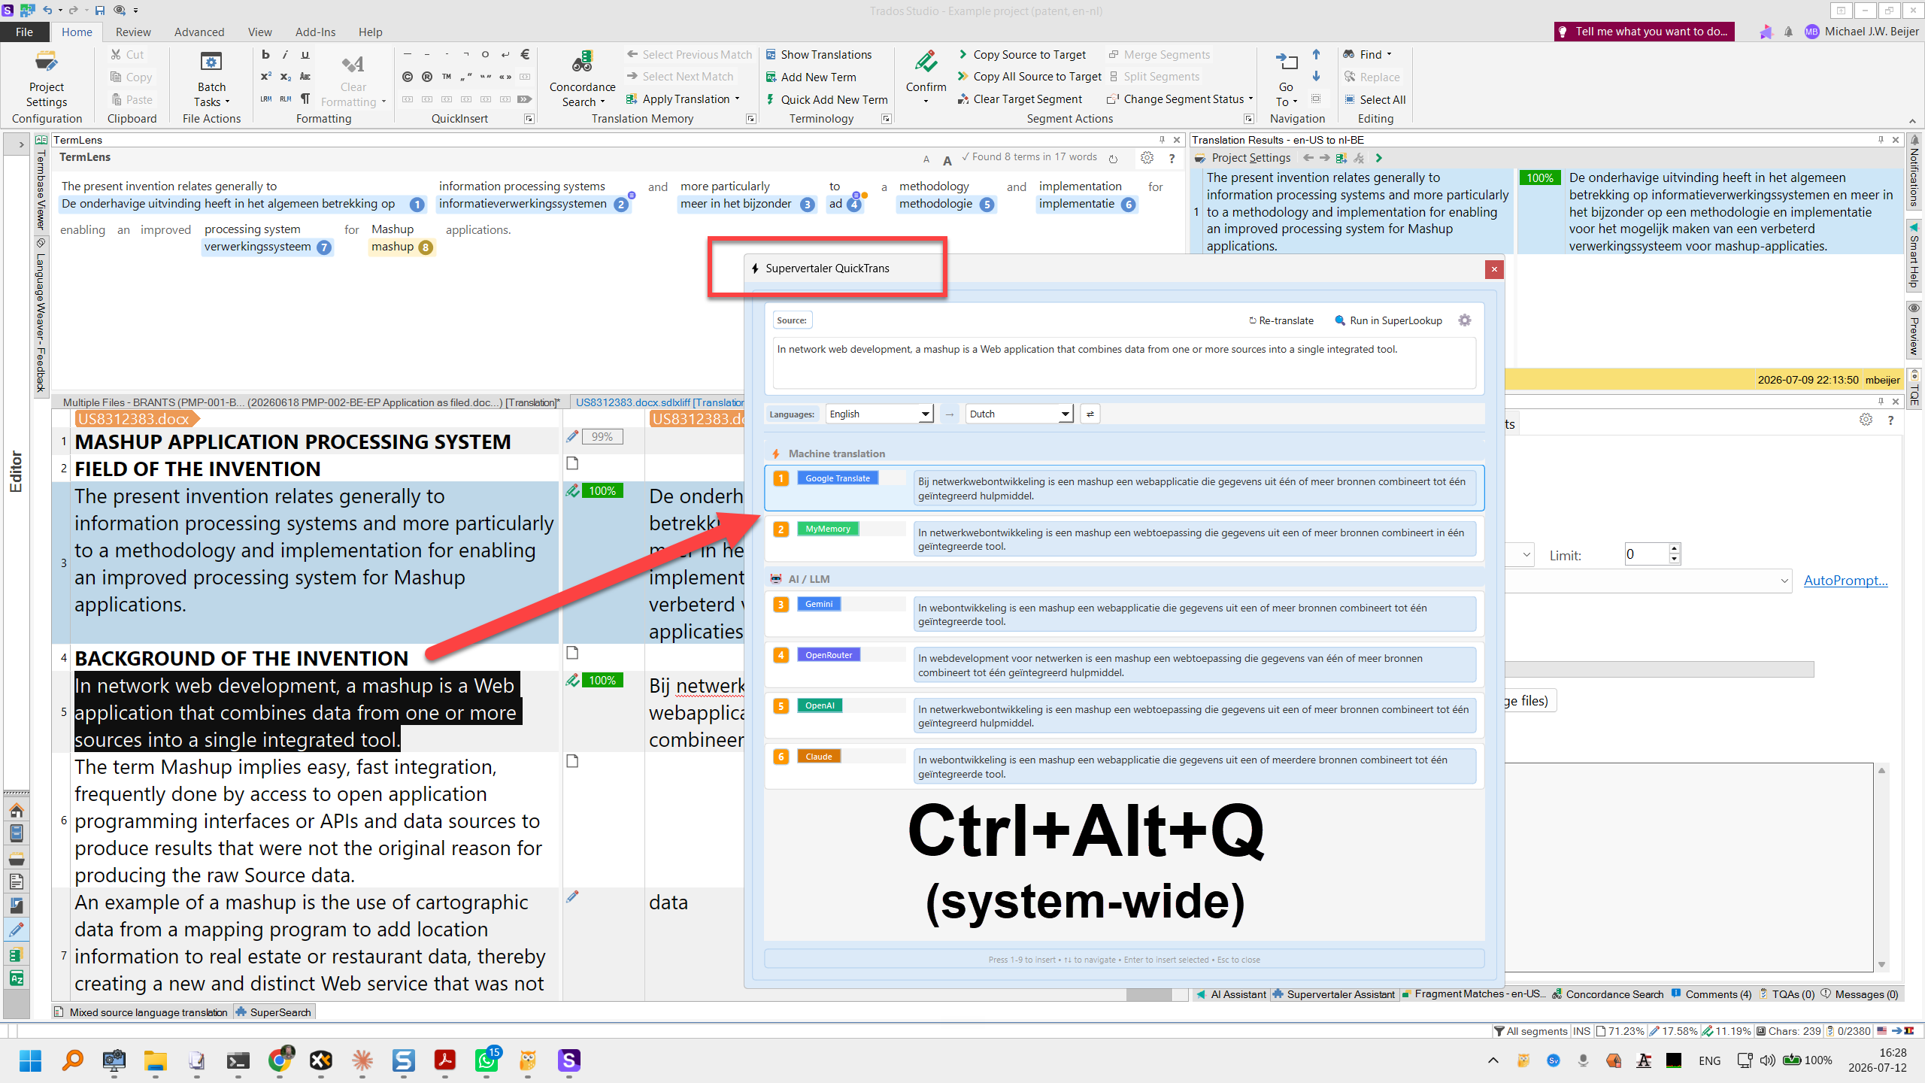Open the Find dropdown arrow
1925x1083 pixels.
pos(1389,54)
